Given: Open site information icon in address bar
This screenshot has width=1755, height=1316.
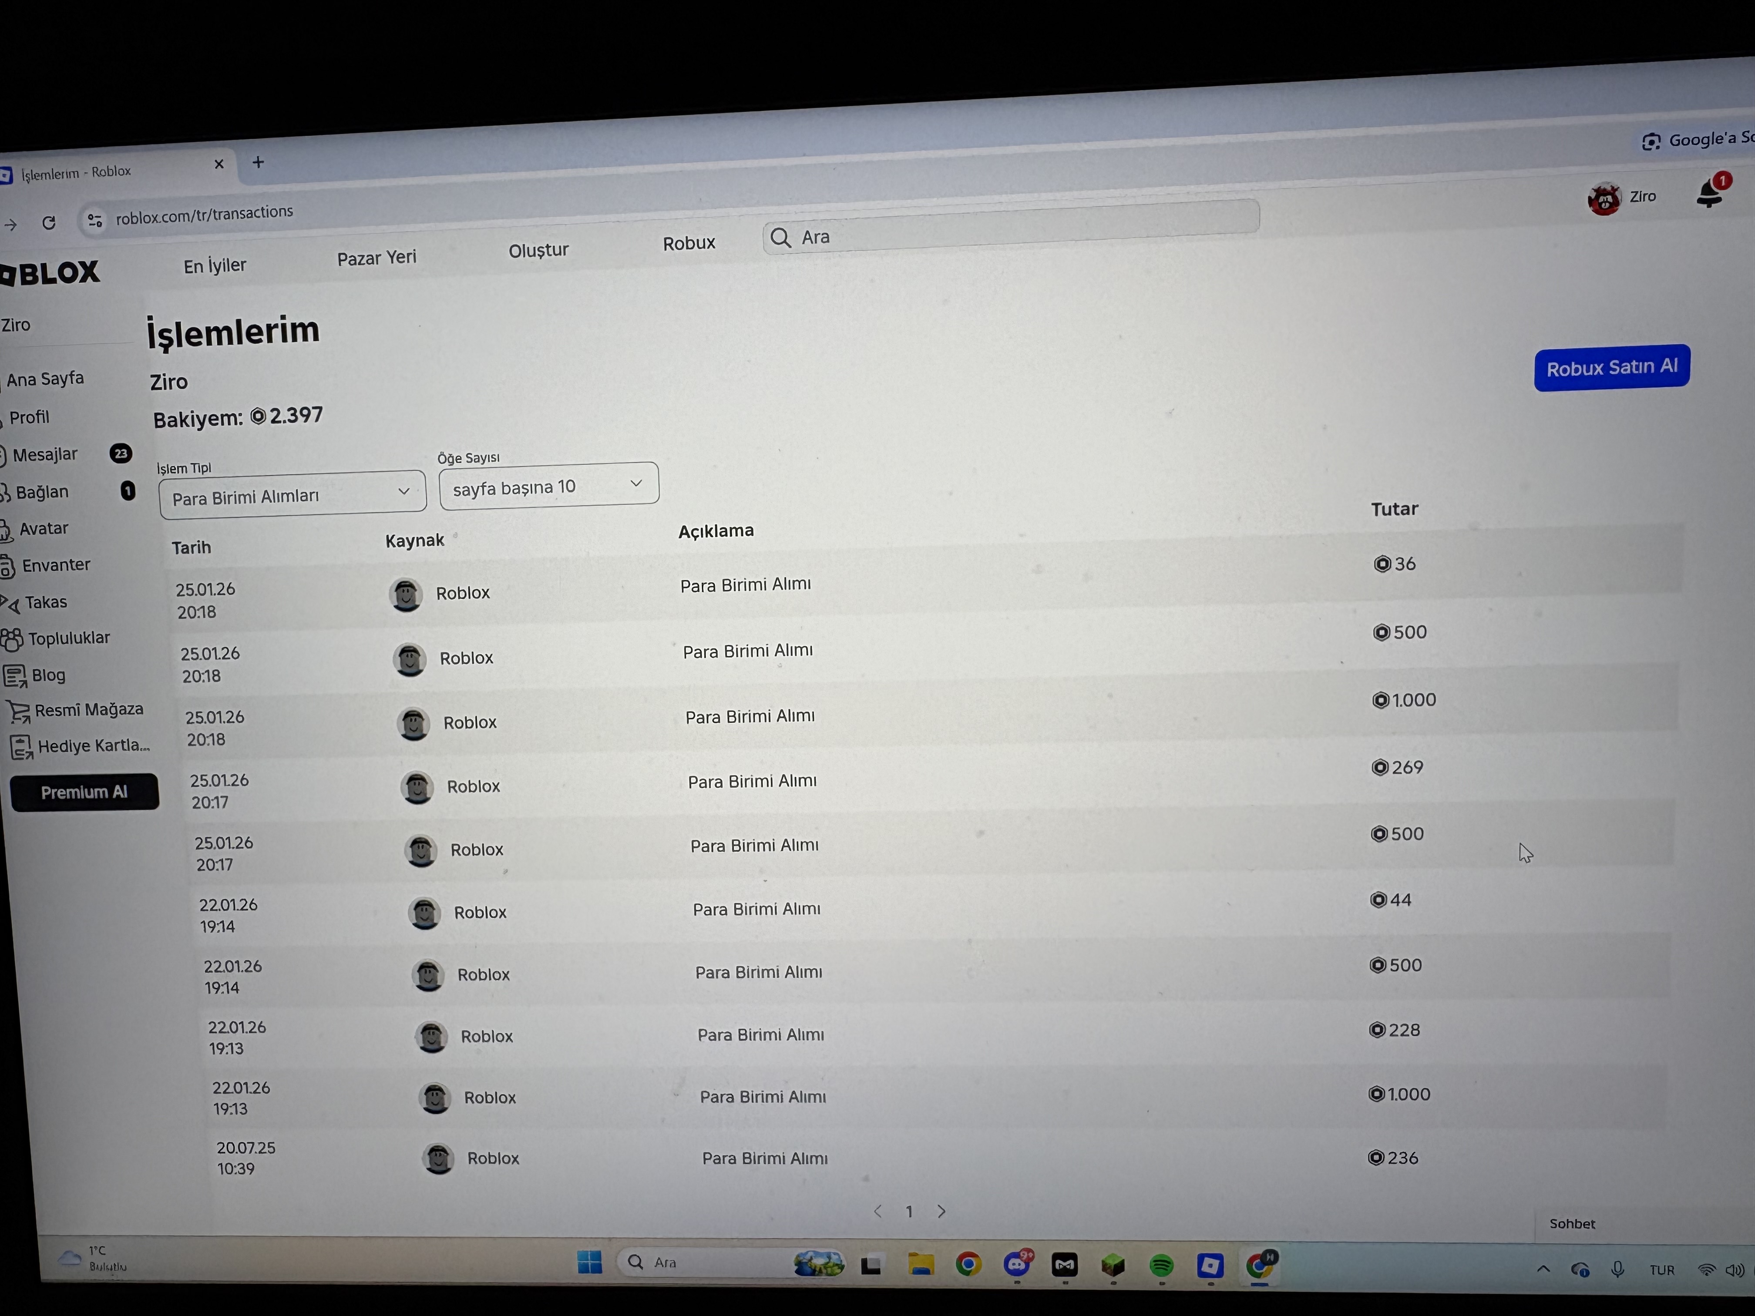Looking at the screenshot, I should [x=95, y=220].
